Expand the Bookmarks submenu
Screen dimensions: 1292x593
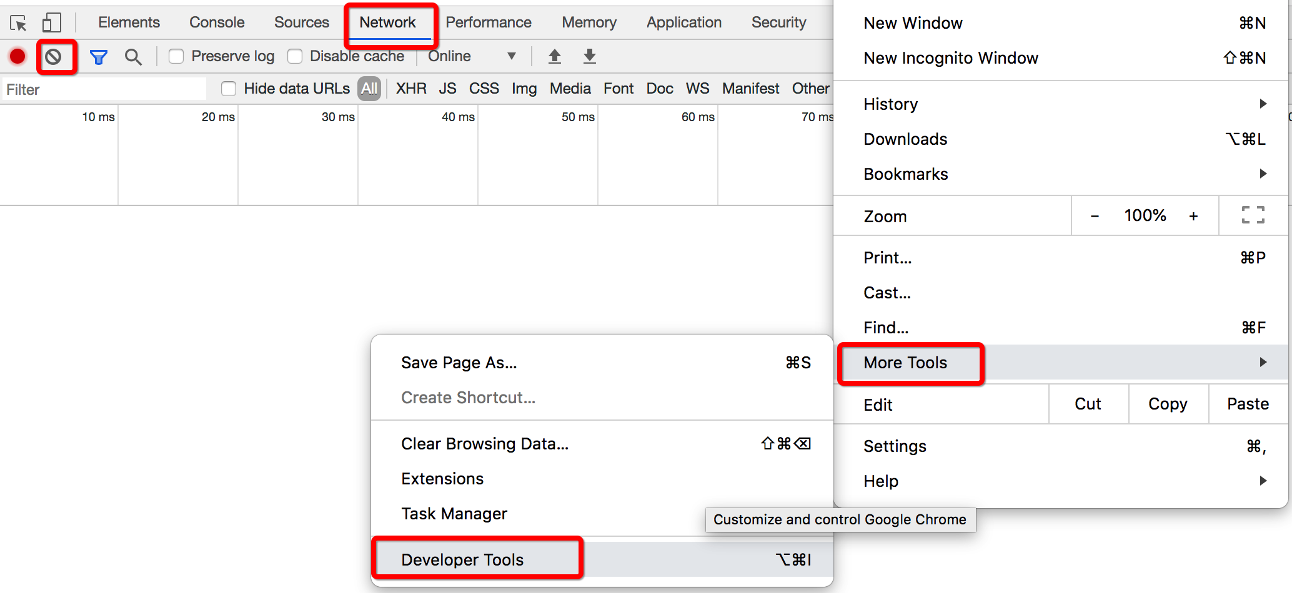pos(1061,174)
